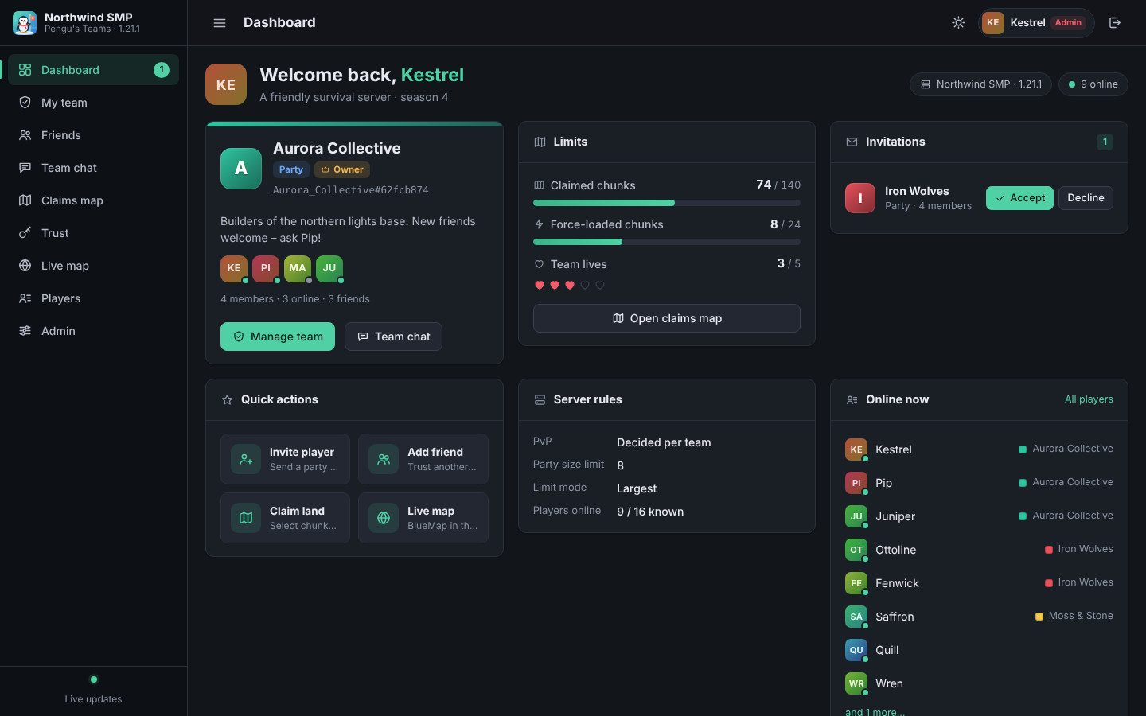Open Live map in the sidebar
This screenshot has height=716, width=1146.
(93, 266)
